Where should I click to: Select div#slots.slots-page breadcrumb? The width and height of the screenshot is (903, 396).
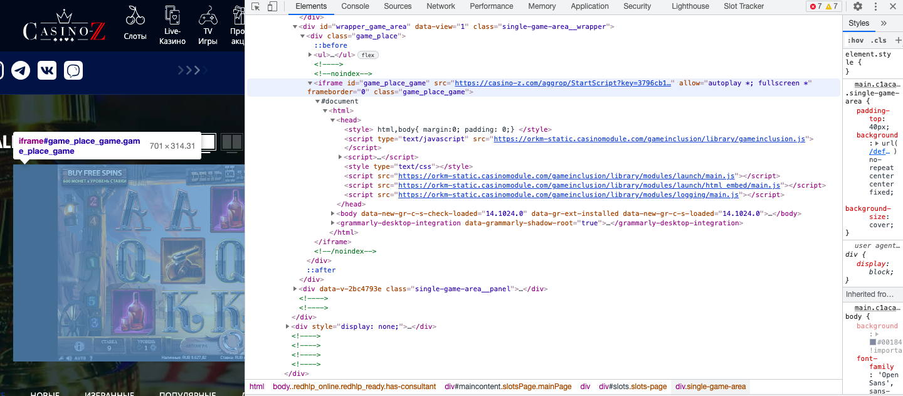(633, 387)
